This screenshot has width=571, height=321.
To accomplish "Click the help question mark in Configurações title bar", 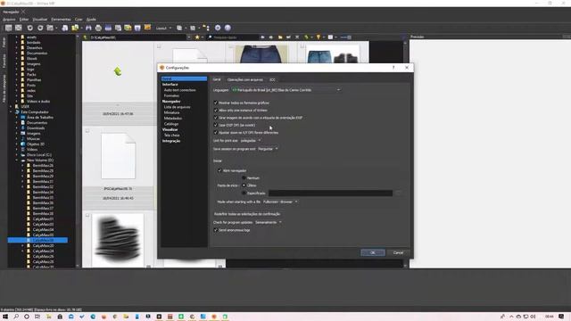I will (393, 68).
